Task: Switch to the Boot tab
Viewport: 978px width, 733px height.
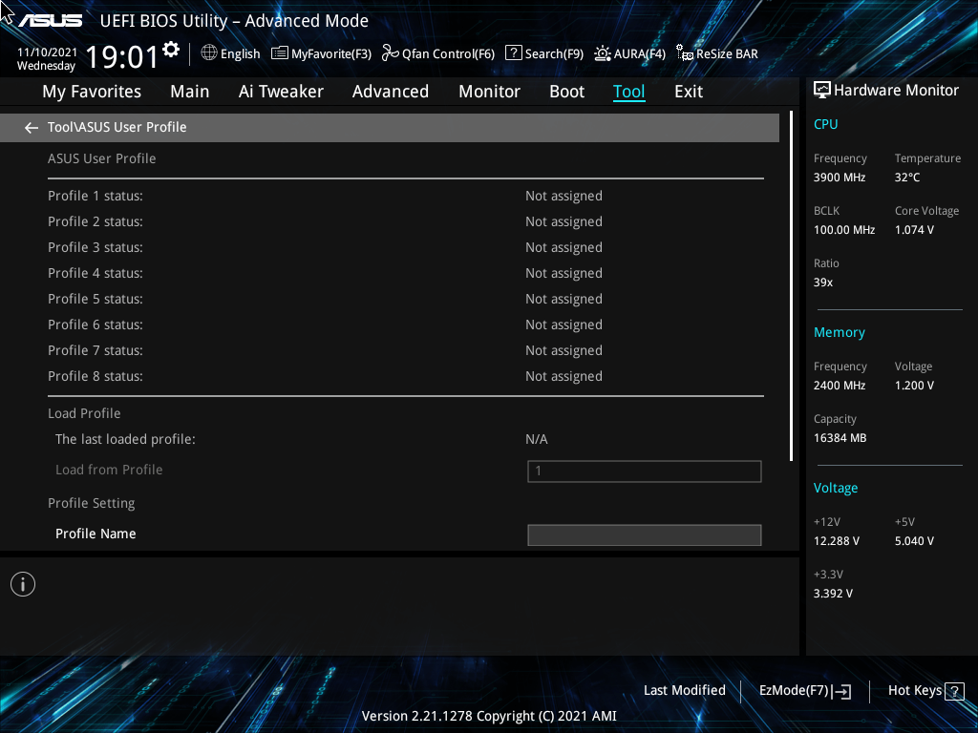Action: tap(567, 92)
